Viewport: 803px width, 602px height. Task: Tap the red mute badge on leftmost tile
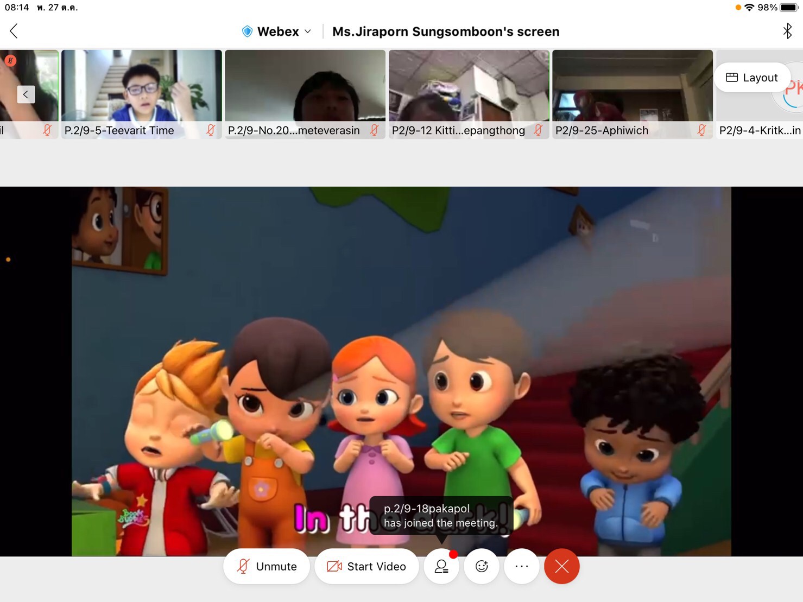point(10,60)
